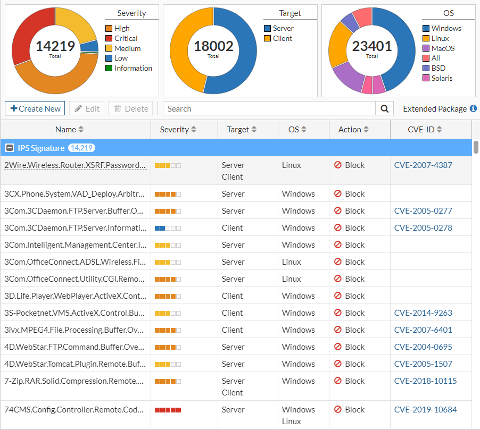Image resolution: width=480 pixels, height=430 pixels.
Task: Select the 3CX.Phone.System.VAD_Deploy signature row
Action: click(x=75, y=194)
